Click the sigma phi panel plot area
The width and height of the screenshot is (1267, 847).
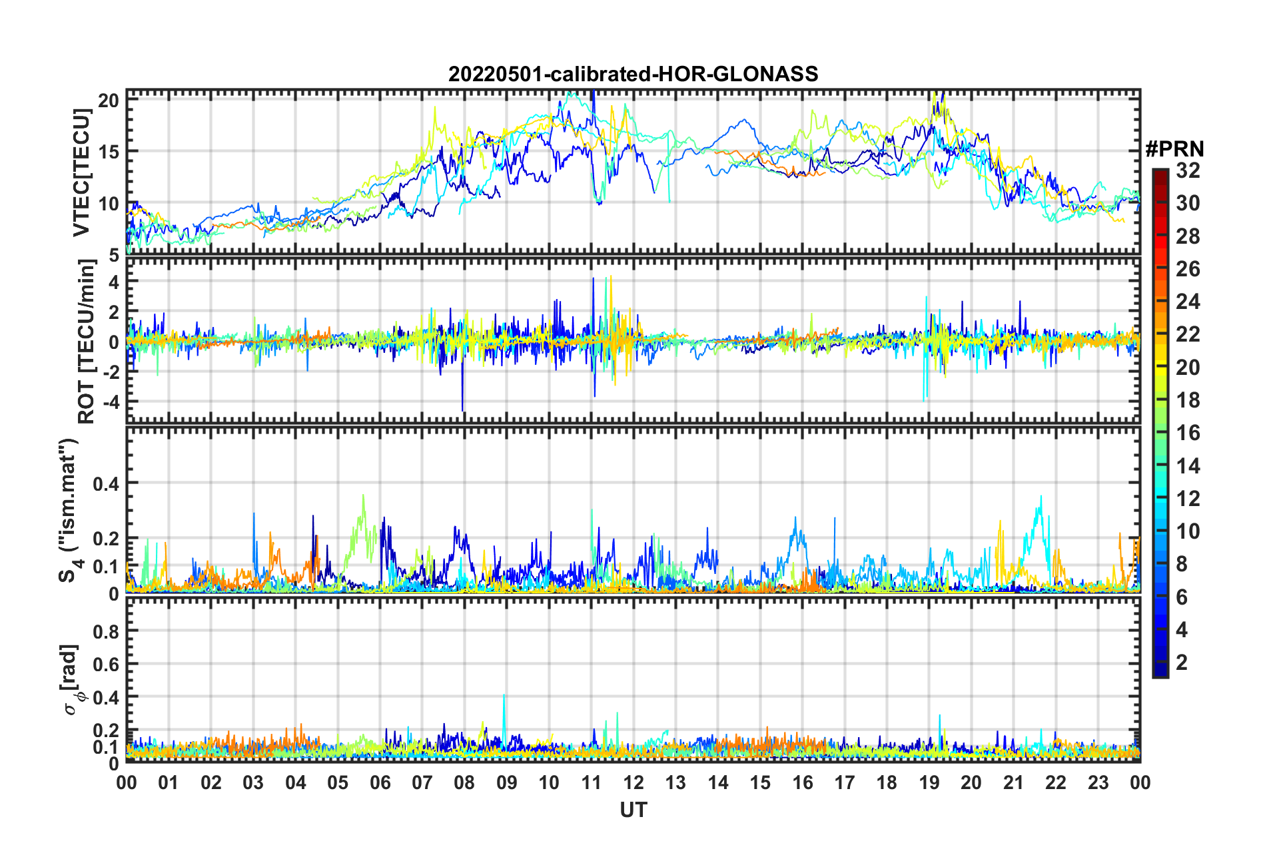(x=633, y=679)
